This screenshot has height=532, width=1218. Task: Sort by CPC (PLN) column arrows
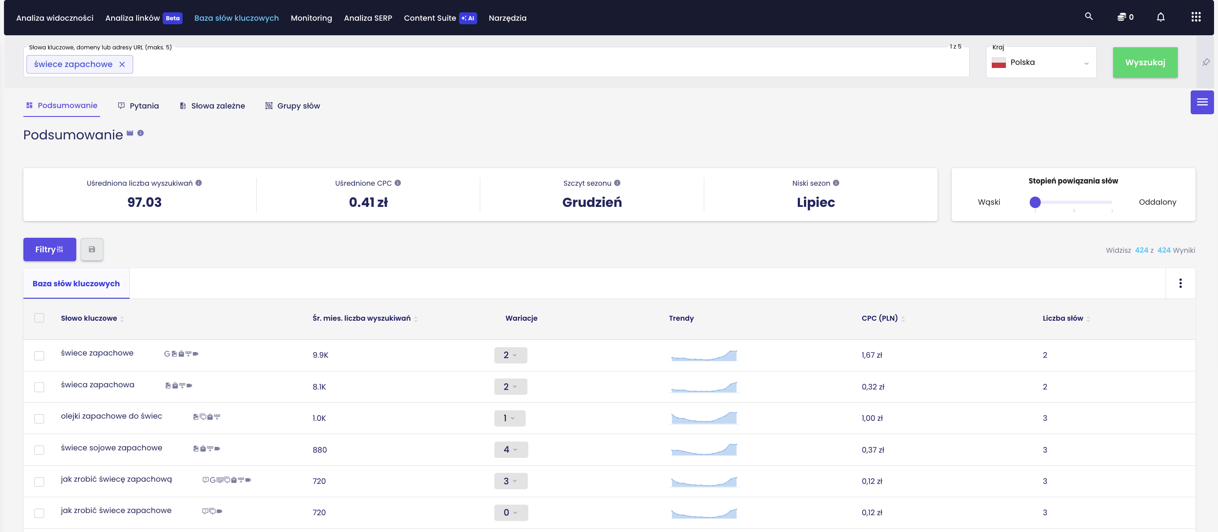(x=903, y=319)
